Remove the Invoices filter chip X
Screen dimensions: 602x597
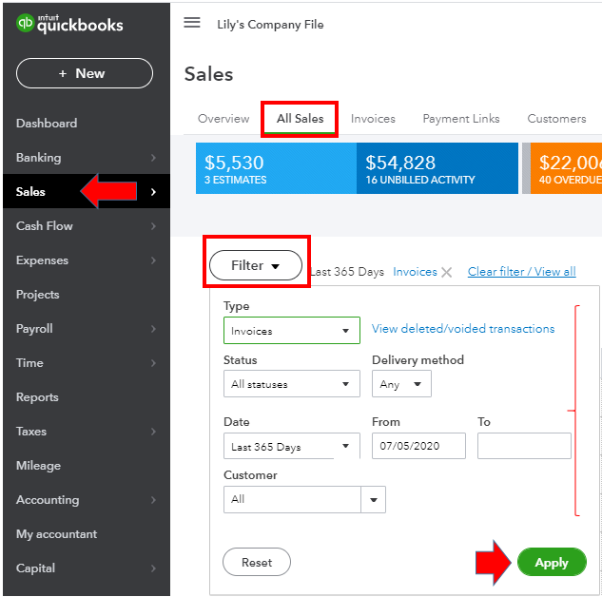click(446, 273)
